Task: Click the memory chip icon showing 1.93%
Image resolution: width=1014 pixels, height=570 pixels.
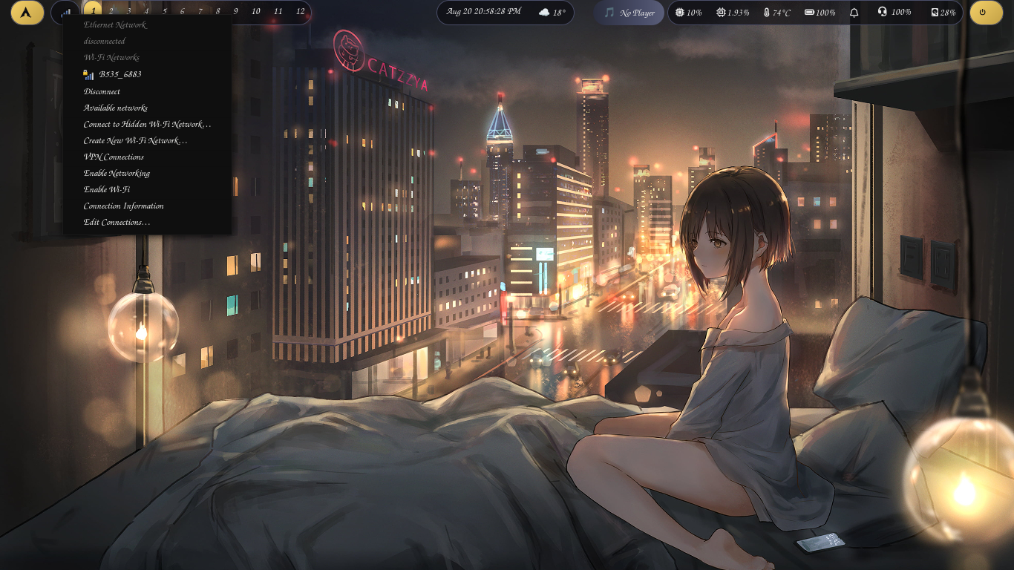Action: pos(721,13)
